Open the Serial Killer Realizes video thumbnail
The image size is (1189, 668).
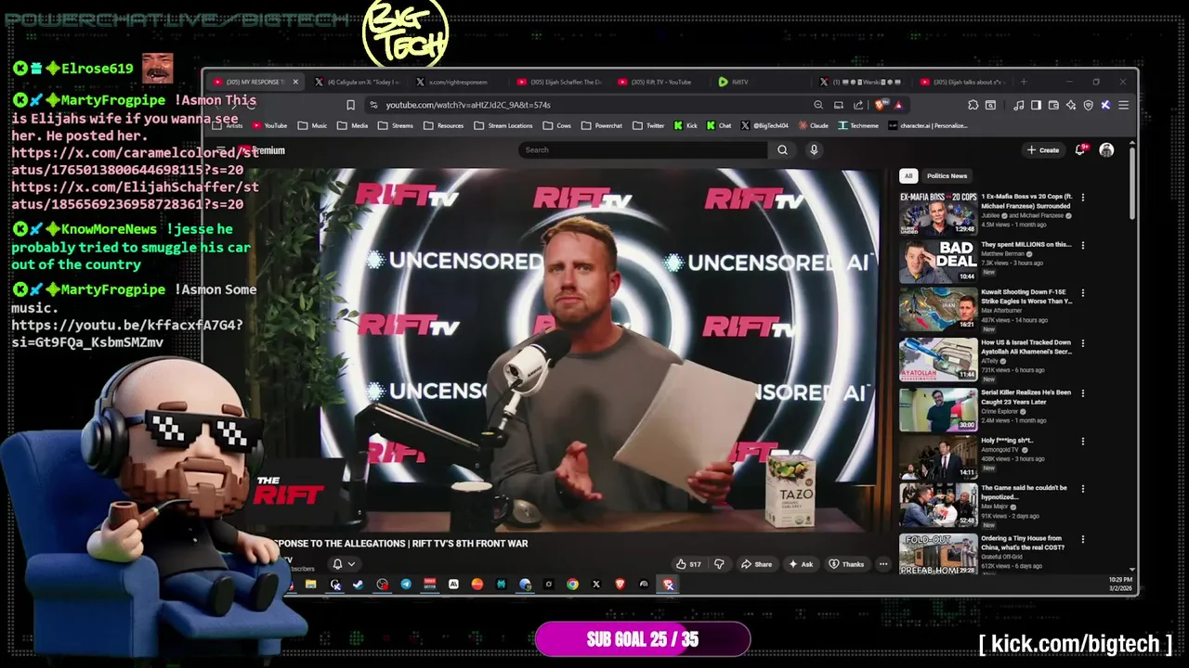(938, 409)
